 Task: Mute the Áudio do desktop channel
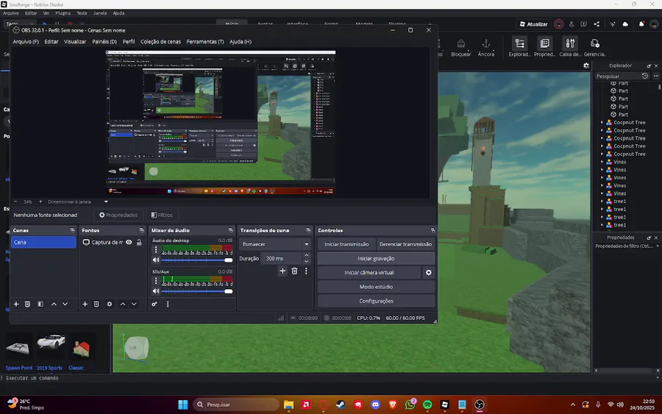click(156, 260)
